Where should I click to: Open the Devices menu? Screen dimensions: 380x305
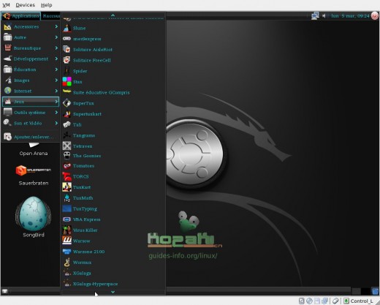pos(26,5)
